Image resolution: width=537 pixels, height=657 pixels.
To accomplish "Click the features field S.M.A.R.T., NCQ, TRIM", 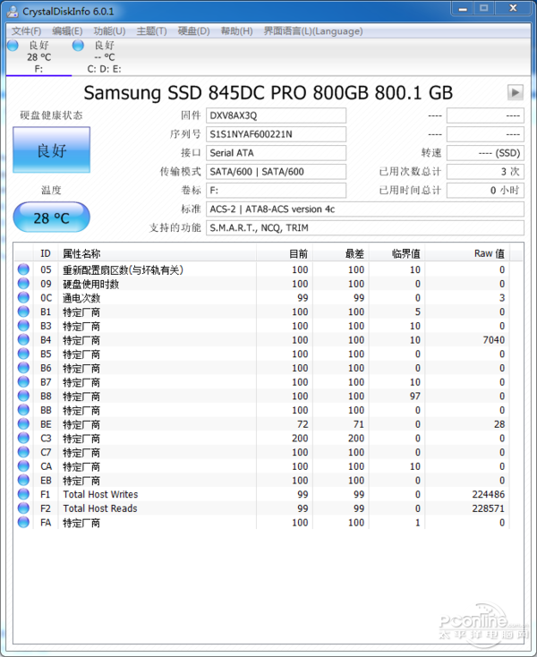I will click(365, 227).
